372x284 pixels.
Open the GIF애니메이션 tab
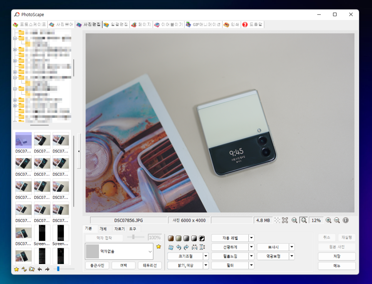click(204, 24)
